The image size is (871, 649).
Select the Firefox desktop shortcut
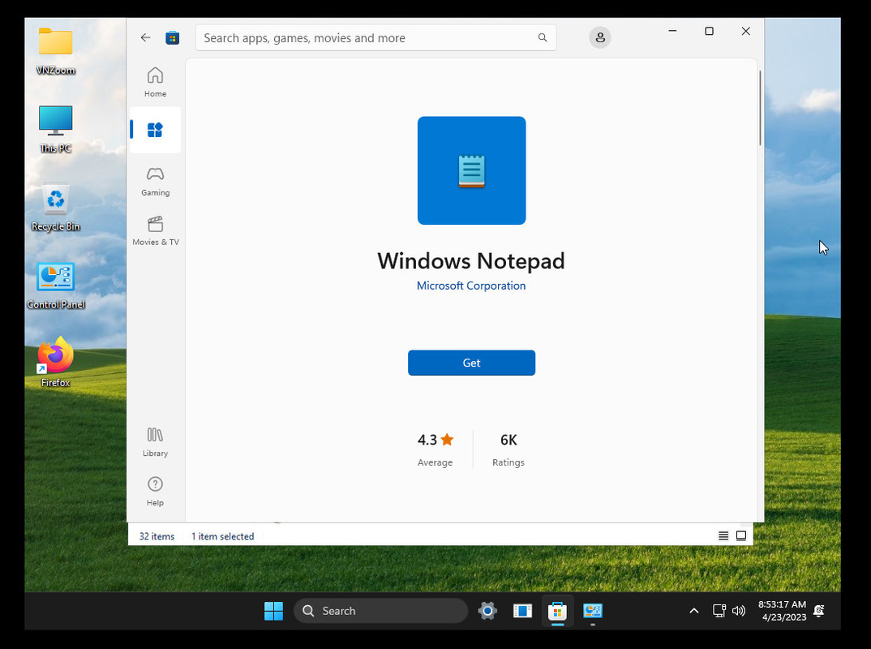(x=55, y=363)
